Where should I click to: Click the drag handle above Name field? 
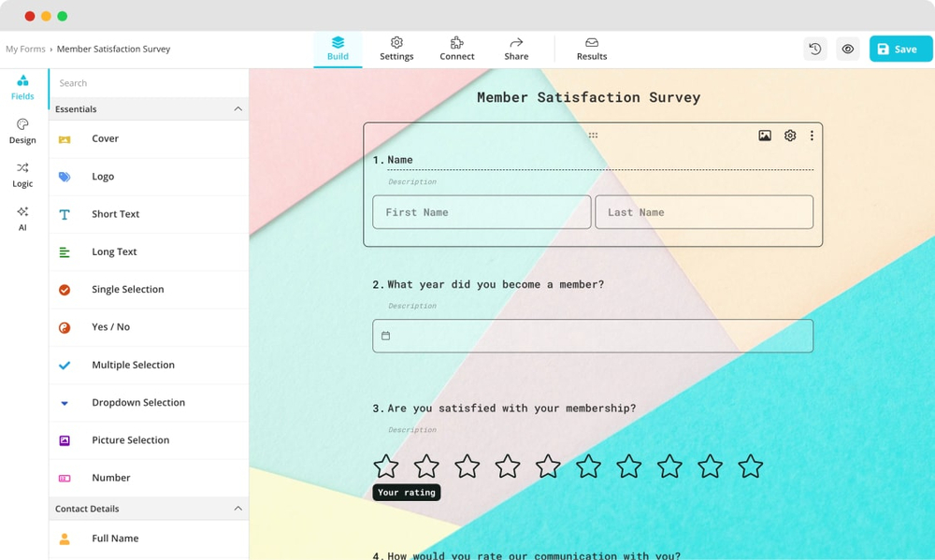[x=593, y=136]
